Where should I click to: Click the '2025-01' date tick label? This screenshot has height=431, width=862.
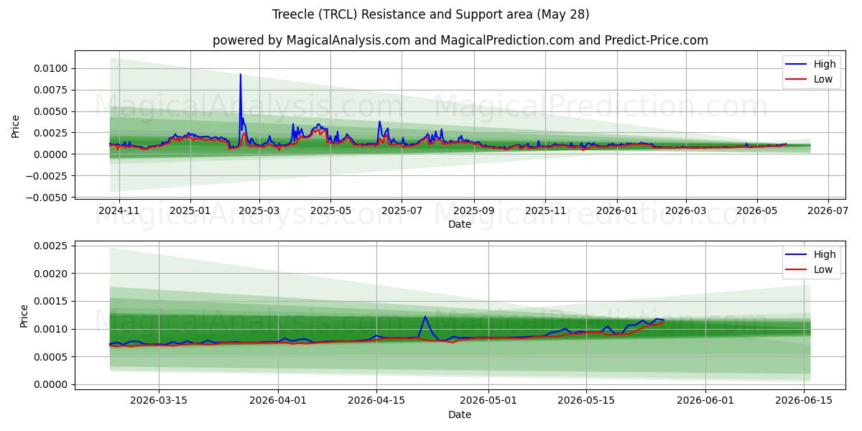pyautogui.click(x=190, y=211)
